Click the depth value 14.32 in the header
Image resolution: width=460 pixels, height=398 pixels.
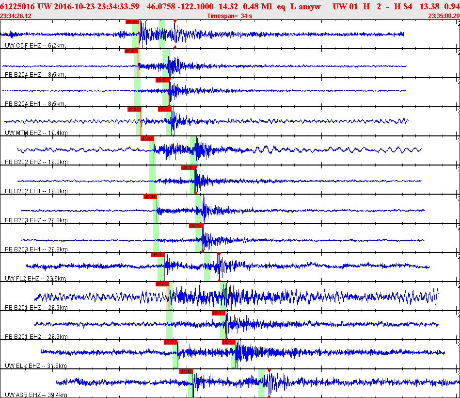pyautogui.click(x=228, y=6)
